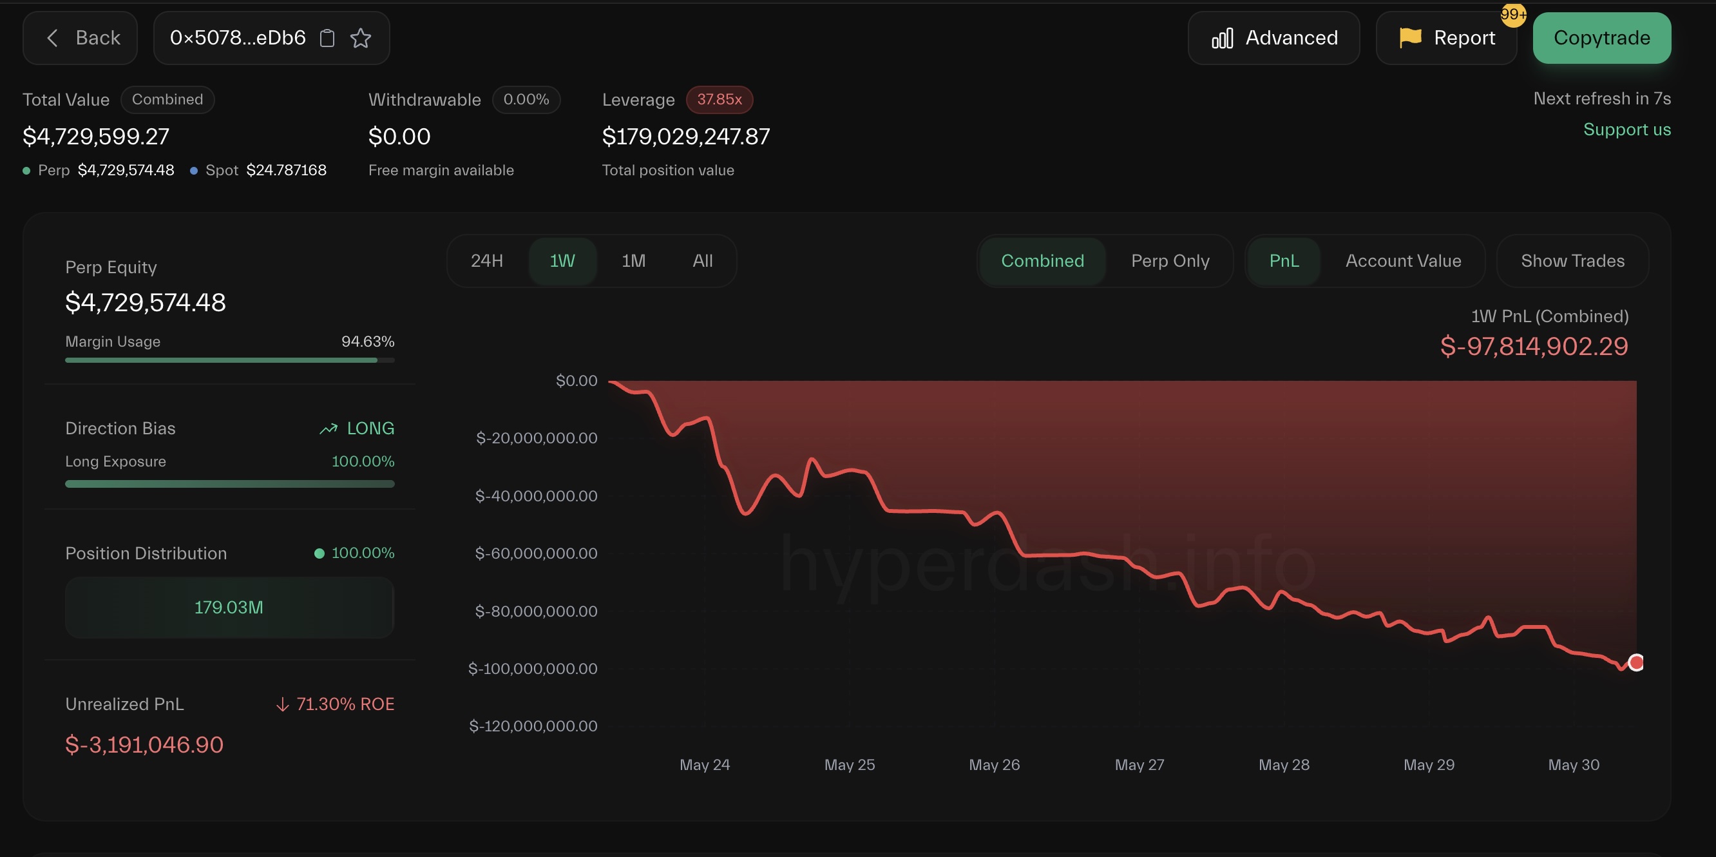
Task: Switch timeframe to All
Action: (x=702, y=260)
